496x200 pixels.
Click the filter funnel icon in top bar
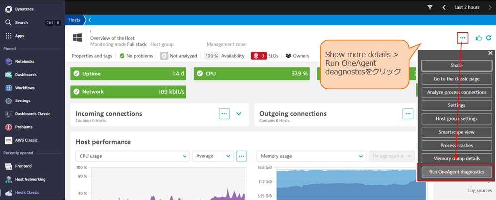coord(430,7)
